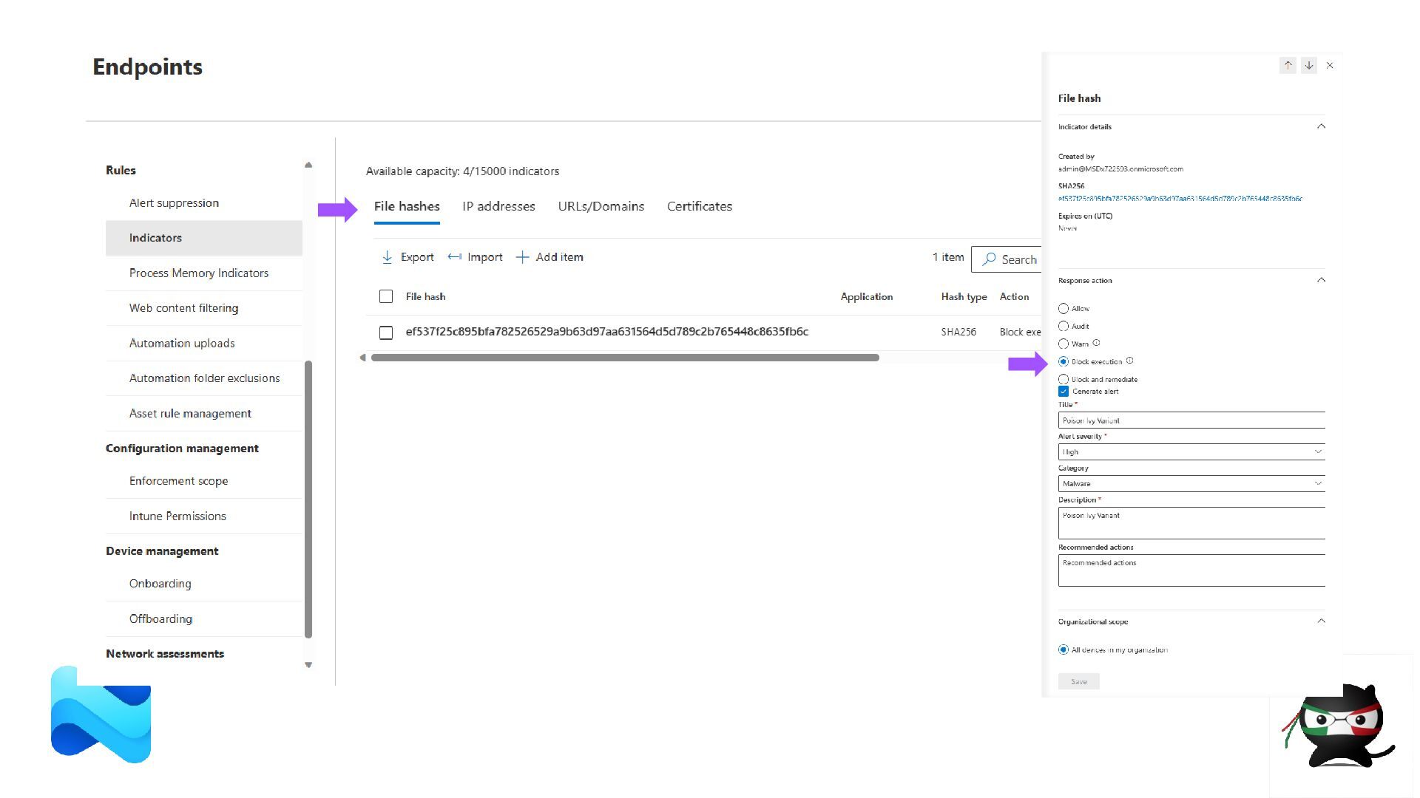
Task: Open the Category Malware dropdown
Action: [x=1191, y=483]
